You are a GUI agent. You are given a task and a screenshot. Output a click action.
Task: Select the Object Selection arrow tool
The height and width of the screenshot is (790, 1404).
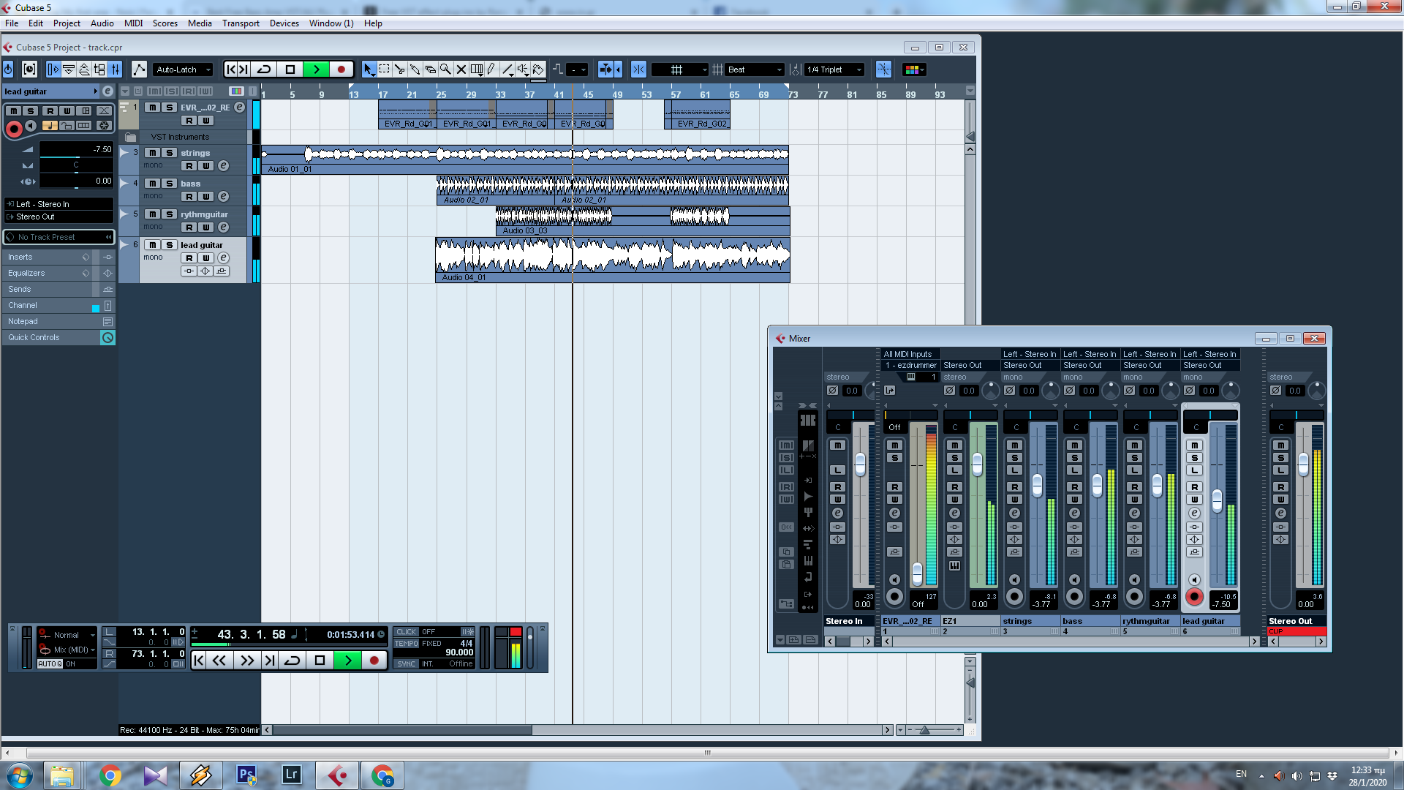(369, 69)
